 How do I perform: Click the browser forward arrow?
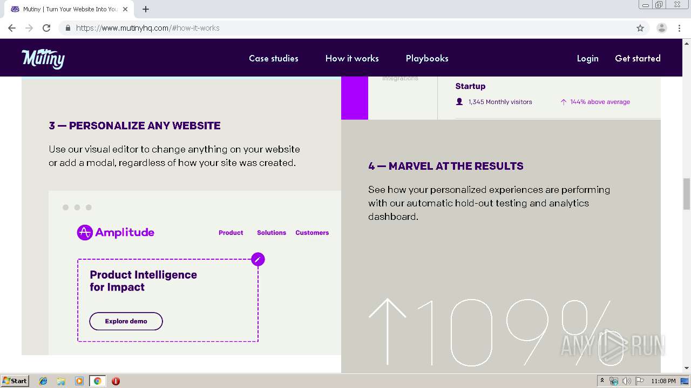tap(29, 28)
